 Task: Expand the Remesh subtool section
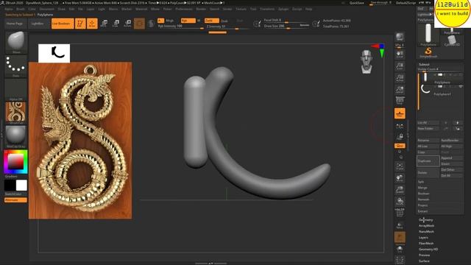coord(424,199)
